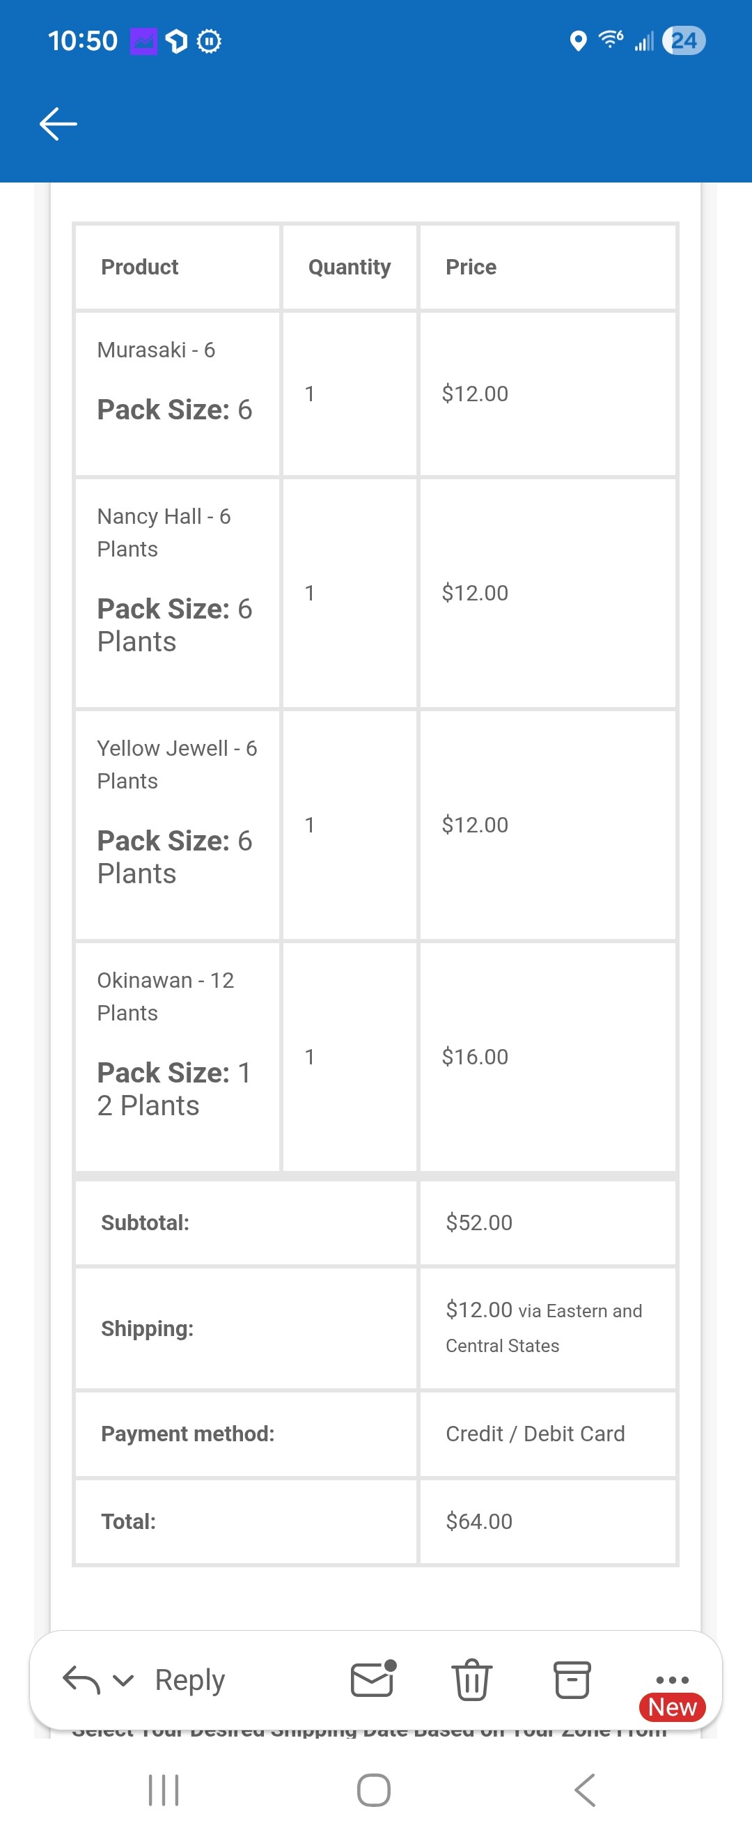
Task: Tap the $64.00 total amount
Action: 479,1521
